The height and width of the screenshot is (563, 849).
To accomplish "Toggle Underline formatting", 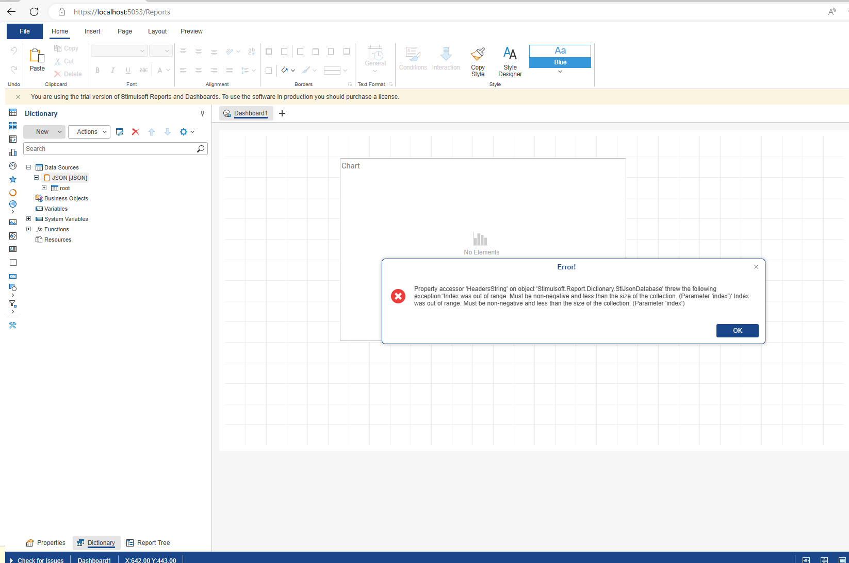I will pos(128,70).
